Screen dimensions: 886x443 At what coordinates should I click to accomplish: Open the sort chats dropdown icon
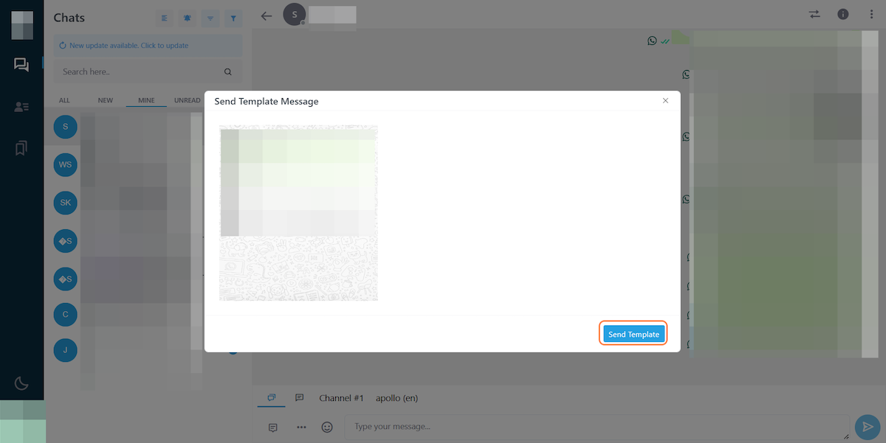coord(210,18)
